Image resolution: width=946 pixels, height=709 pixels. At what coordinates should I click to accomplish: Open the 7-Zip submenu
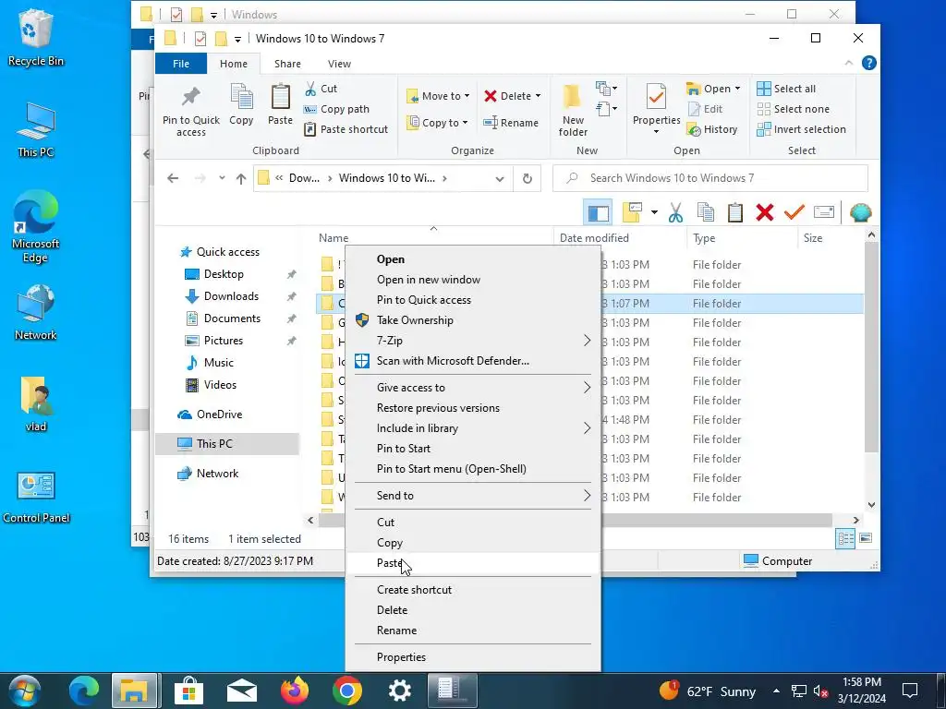click(x=473, y=341)
